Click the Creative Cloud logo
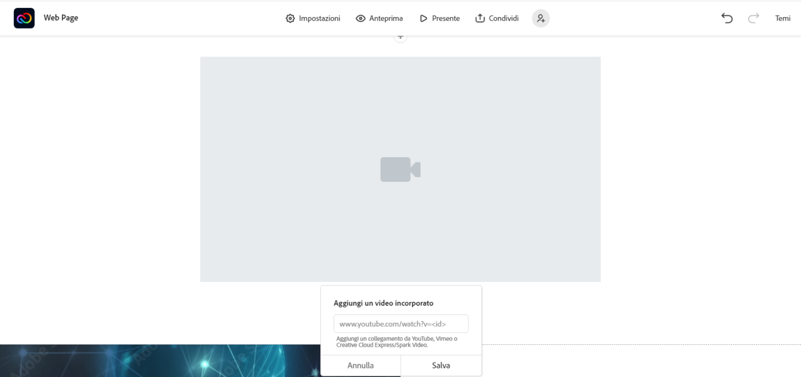 pyautogui.click(x=24, y=18)
